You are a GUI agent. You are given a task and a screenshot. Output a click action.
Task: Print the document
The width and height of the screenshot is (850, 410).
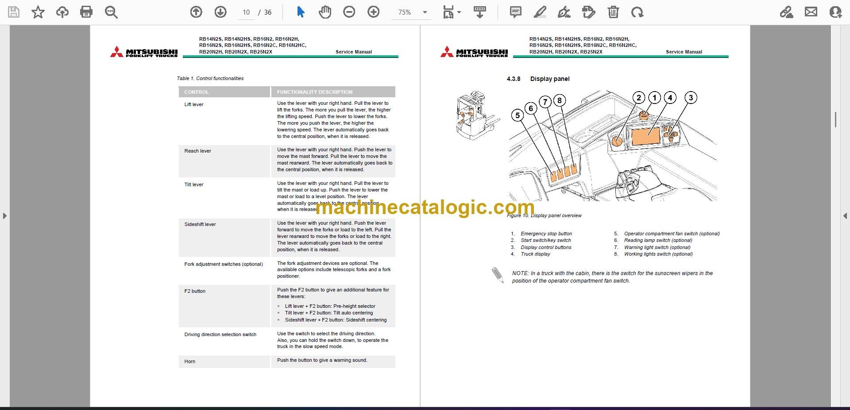coord(86,12)
